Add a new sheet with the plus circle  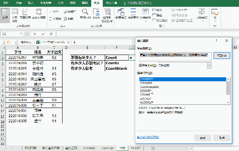pos(153,148)
